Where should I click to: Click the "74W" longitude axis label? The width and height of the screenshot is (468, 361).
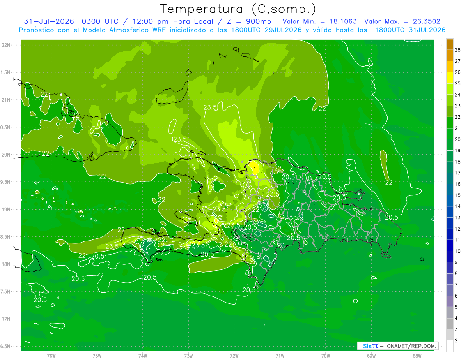tap(142, 356)
